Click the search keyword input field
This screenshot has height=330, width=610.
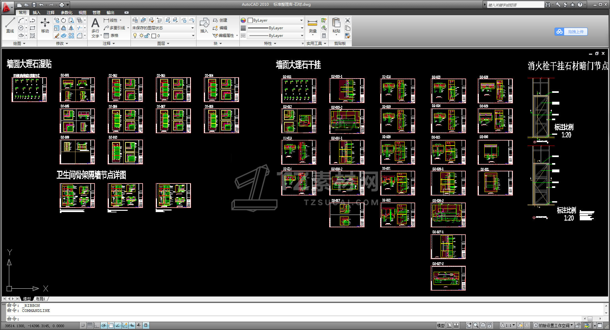point(515,5)
